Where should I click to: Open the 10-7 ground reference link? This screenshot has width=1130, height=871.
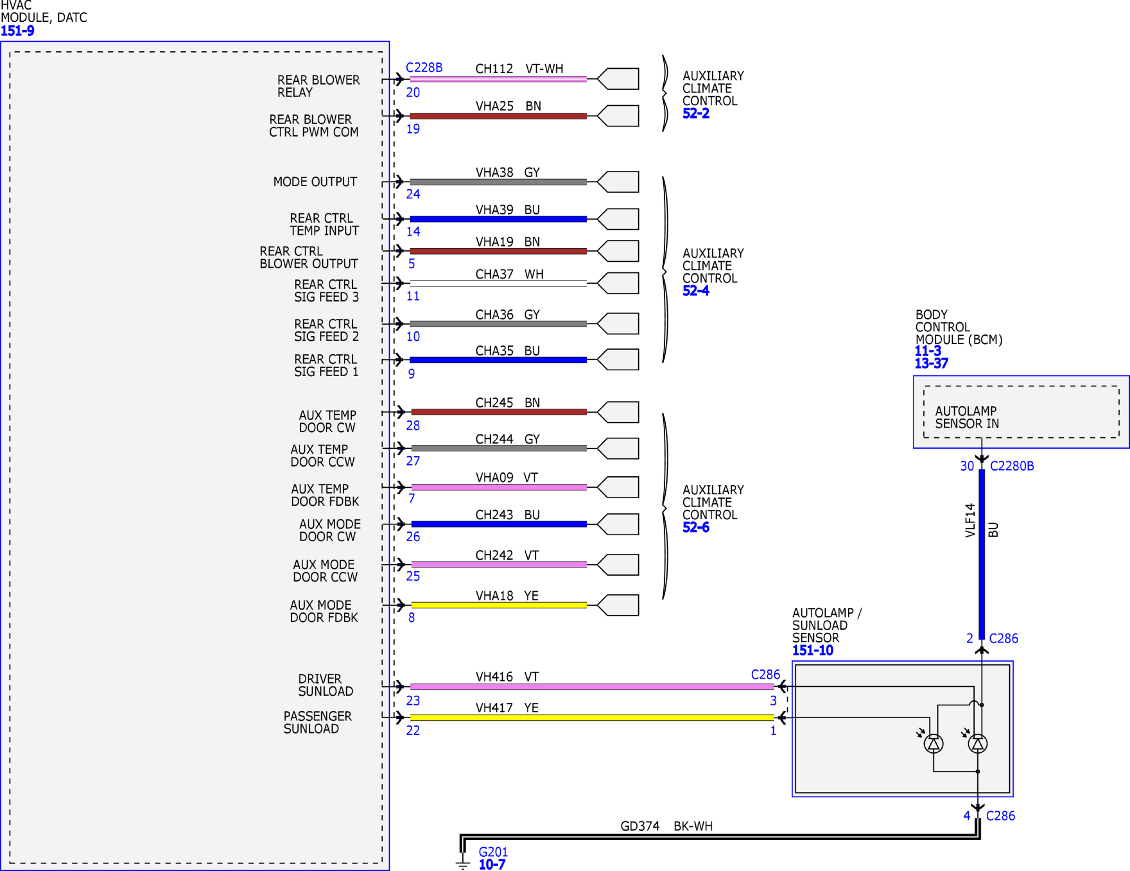(x=492, y=865)
